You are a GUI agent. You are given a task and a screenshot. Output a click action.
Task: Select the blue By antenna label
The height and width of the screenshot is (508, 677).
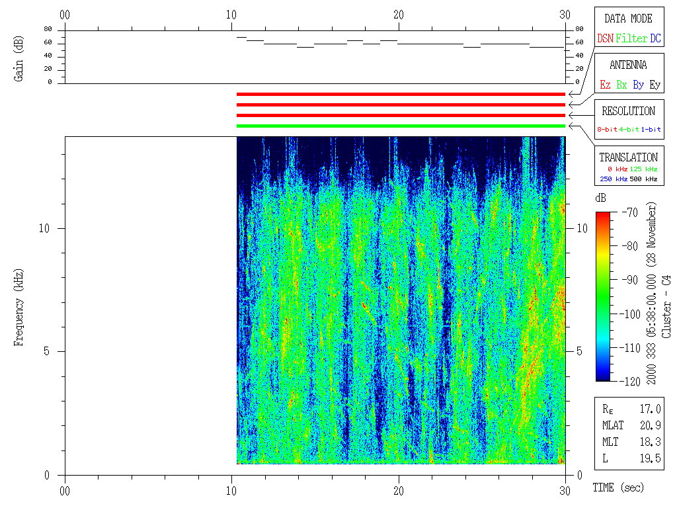[x=638, y=85]
